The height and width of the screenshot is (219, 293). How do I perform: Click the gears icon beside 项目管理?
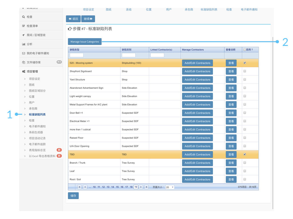(24, 72)
